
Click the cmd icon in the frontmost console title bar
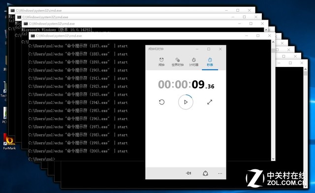tap(33, 36)
